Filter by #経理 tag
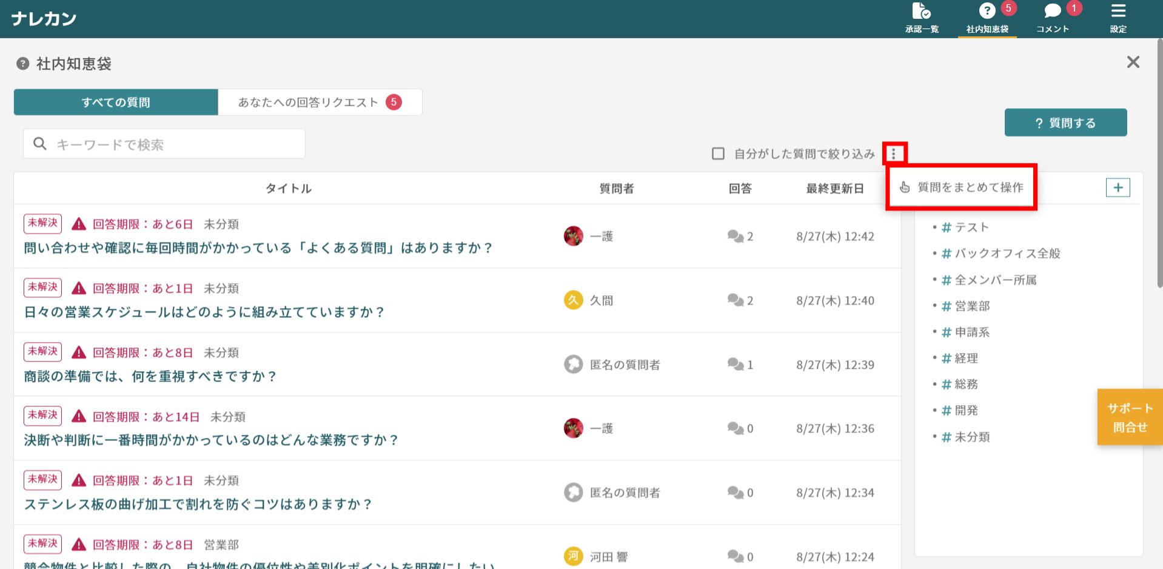 click(x=959, y=358)
